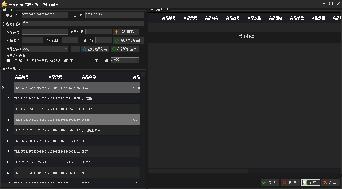342x189 pixels.
Task: Click the 刷新该供应商 refresh icon
Action: tap(114, 49)
